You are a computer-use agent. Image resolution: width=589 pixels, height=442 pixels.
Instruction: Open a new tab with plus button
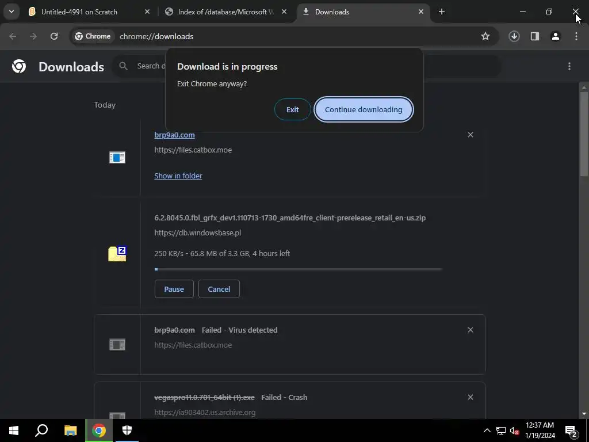click(x=442, y=12)
